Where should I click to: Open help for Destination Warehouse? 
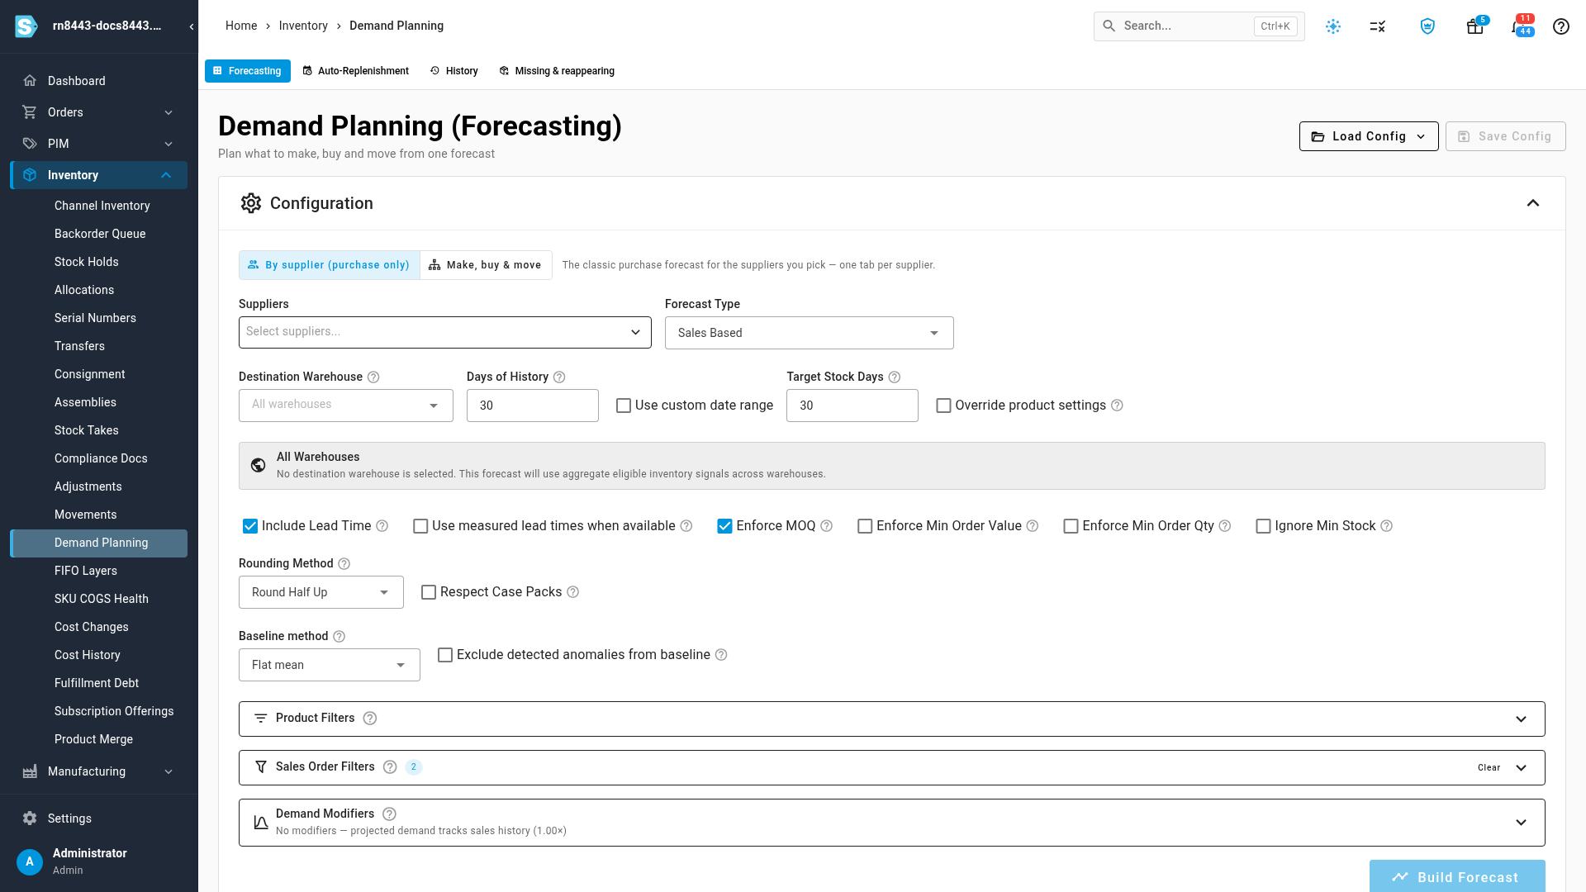pyautogui.click(x=373, y=377)
